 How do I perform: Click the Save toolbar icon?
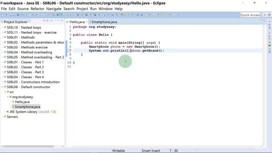(11, 15)
